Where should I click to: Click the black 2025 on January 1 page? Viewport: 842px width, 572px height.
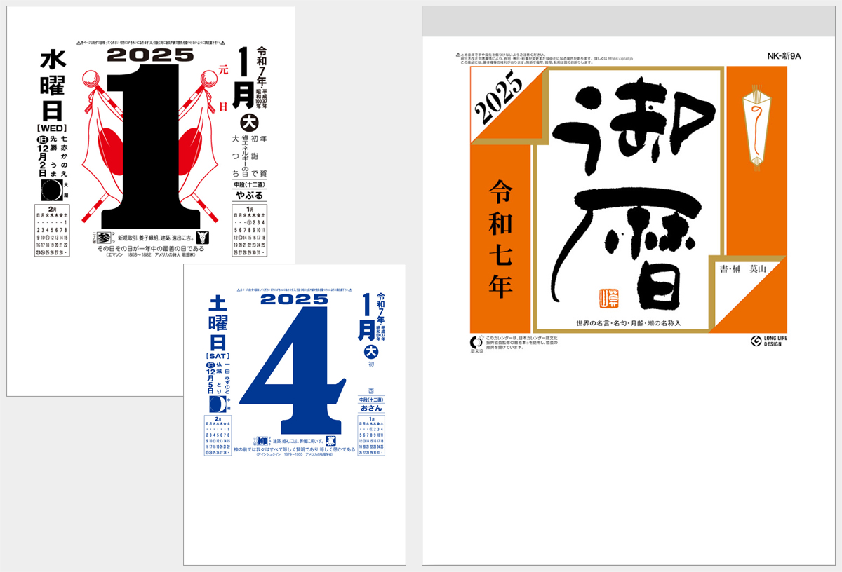pos(149,56)
